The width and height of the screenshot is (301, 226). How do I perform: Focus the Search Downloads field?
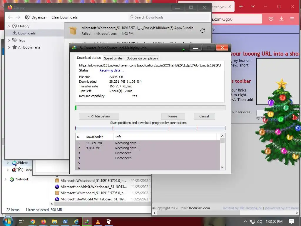[x=170, y=17]
